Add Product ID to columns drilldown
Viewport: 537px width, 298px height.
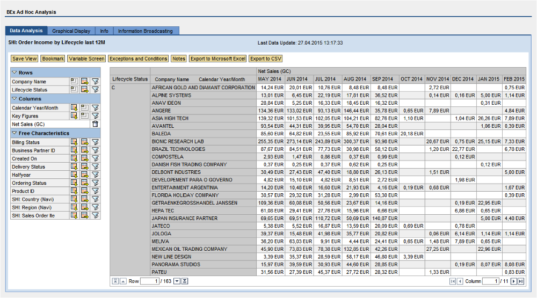click(84, 191)
